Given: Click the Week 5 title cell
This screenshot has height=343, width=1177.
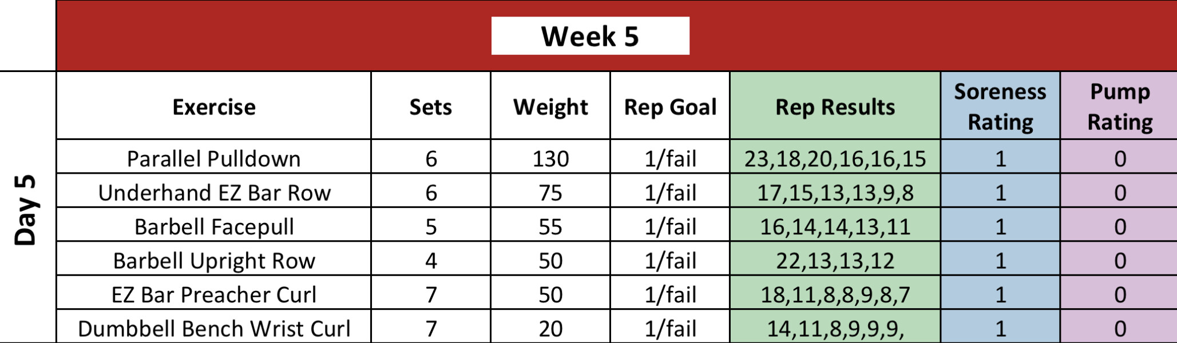Looking at the screenshot, I should tap(590, 36).
